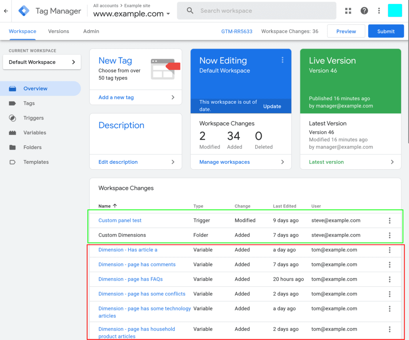Click the Add a new tag chevron
409x340 pixels.
pyautogui.click(x=173, y=97)
